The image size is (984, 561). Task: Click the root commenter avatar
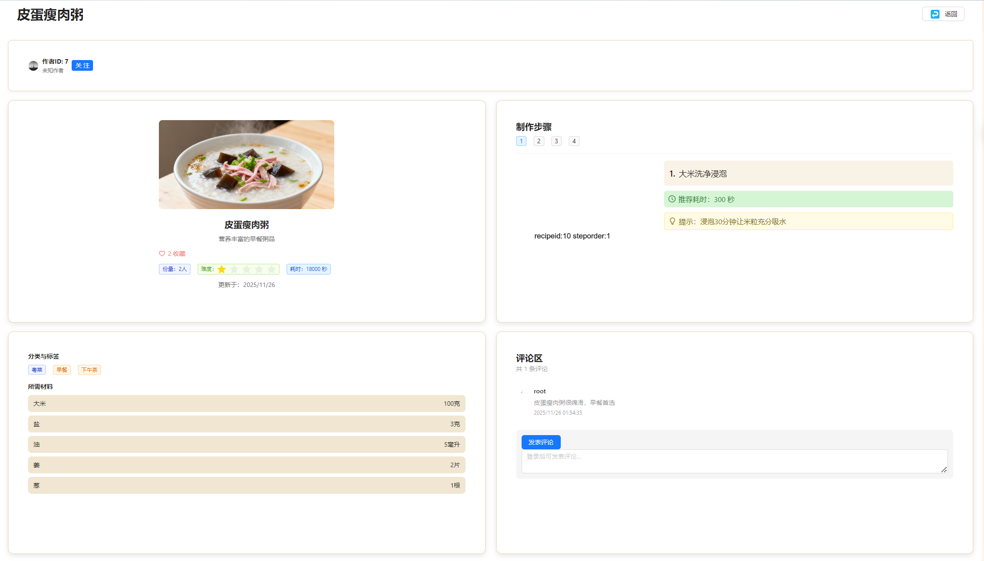(x=522, y=392)
